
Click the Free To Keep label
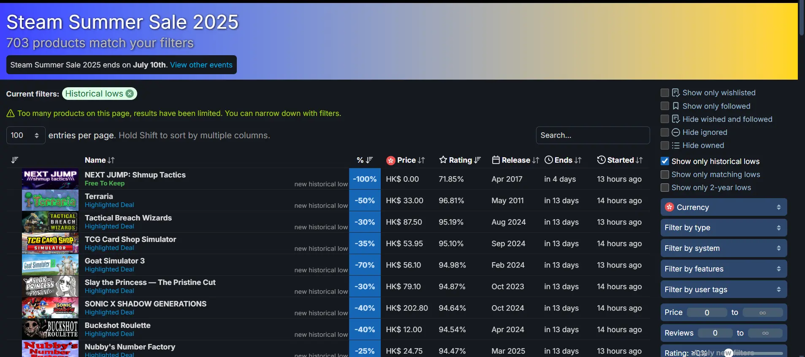105,183
